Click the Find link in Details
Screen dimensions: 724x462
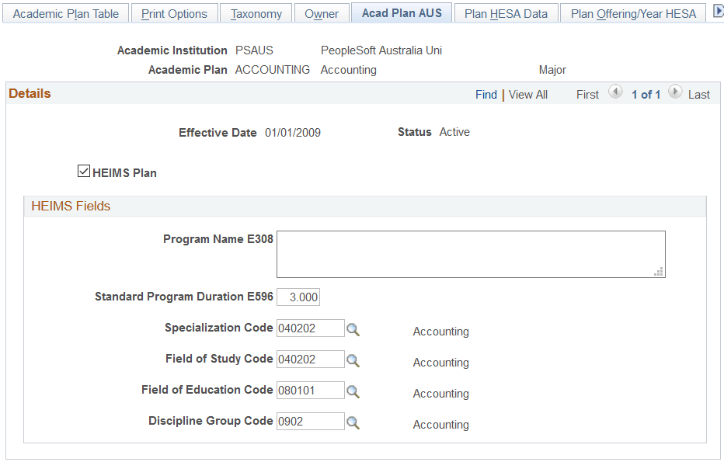tap(486, 95)
